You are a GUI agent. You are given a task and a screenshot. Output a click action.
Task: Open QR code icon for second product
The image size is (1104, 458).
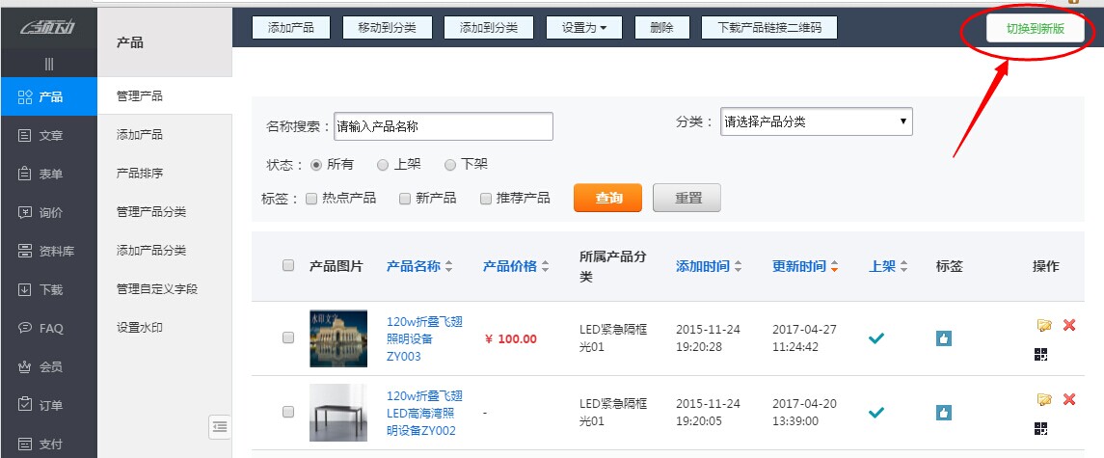coord(1040,428)
